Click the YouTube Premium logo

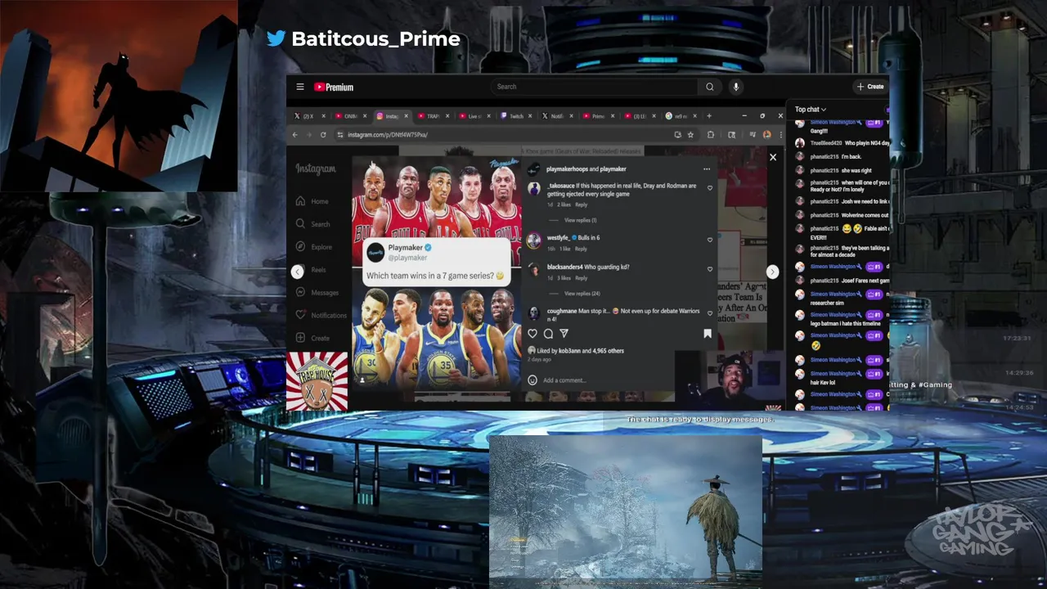point(334,87)
